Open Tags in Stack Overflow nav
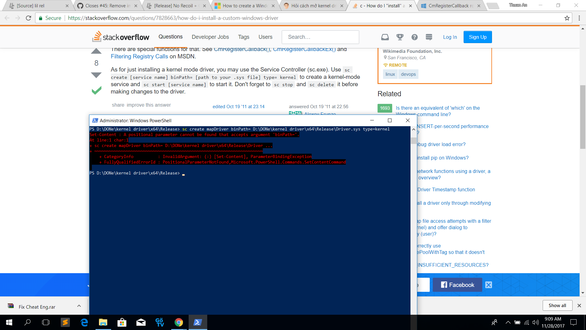The height and width of the screenshot is (330, 586). click(244, 37)
